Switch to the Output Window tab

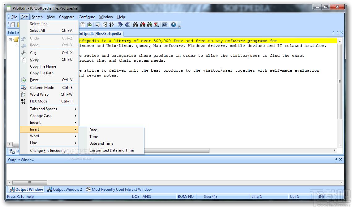coord(26,189)
